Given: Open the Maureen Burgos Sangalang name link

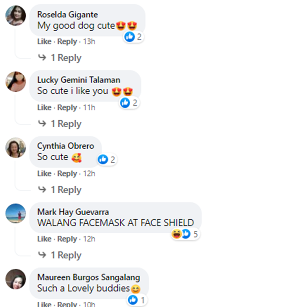Looking at the screenshot, I should pyautogui.click(x=89, y=277).
